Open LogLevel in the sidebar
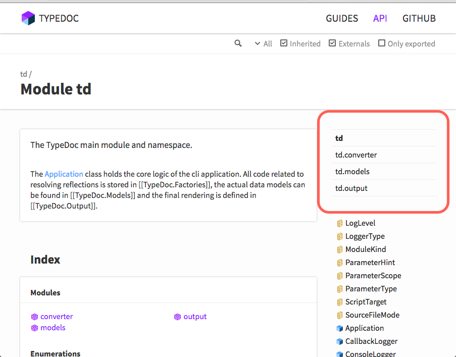 361,223
